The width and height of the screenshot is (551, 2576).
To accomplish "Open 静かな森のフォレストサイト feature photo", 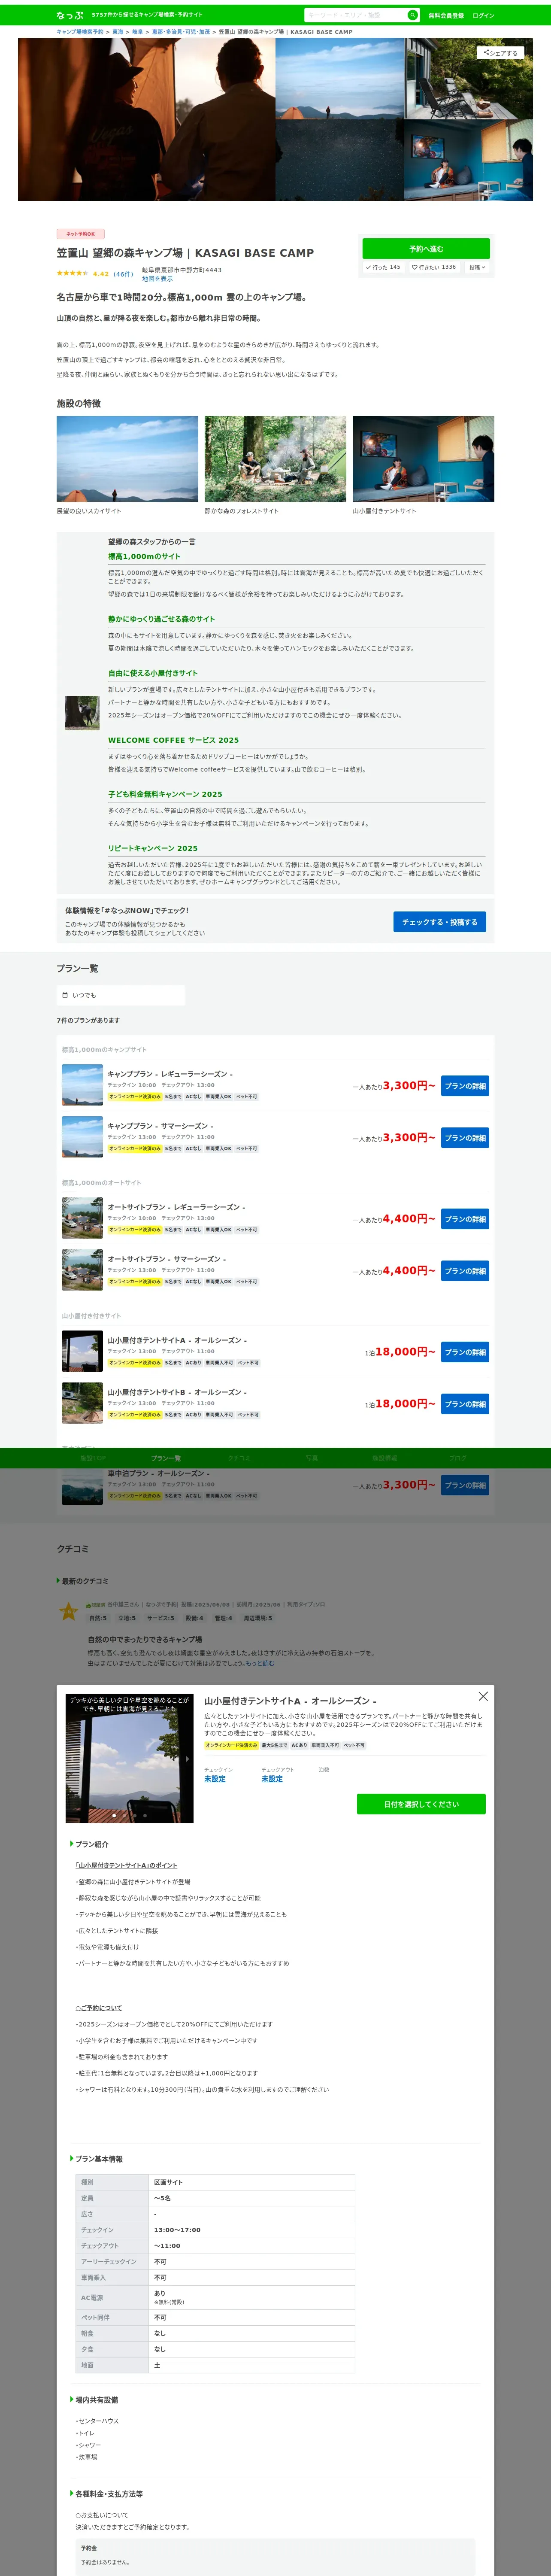I will click(x=275, y=459).
